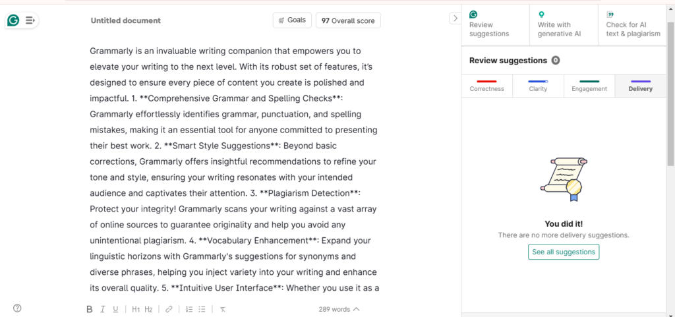The height and width of the screenshot is (317, 675).
Task: Set Heading 1 style
Action: pyautogui.click(x=136, y=309)
